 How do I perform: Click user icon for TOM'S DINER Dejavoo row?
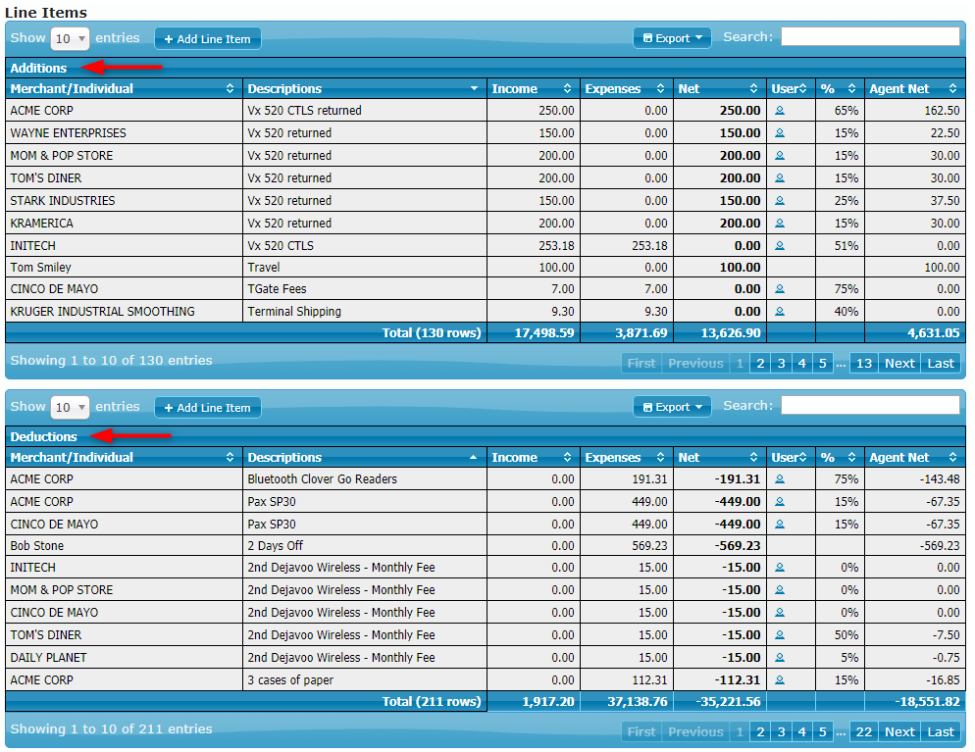pyautogui.click(x=780, y=635)
